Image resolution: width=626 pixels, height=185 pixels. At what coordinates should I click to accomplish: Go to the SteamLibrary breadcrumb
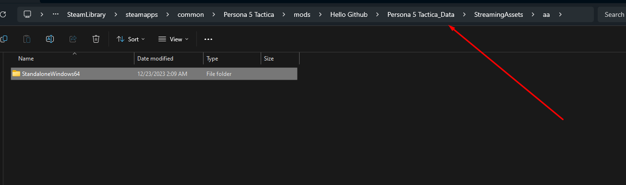tap(85, 14)
